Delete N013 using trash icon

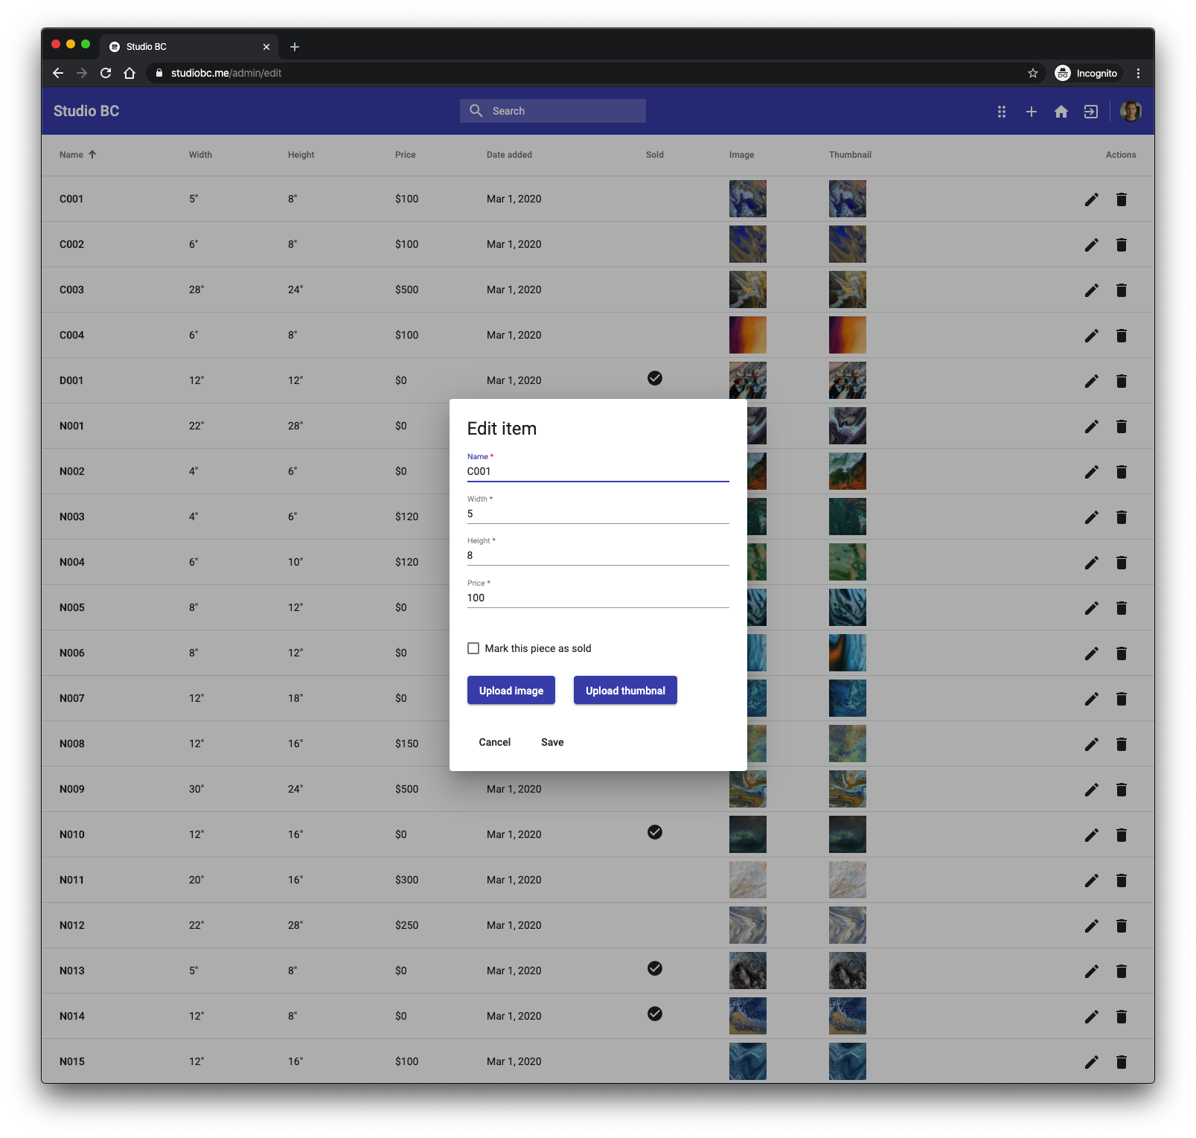pos(1122,971)
